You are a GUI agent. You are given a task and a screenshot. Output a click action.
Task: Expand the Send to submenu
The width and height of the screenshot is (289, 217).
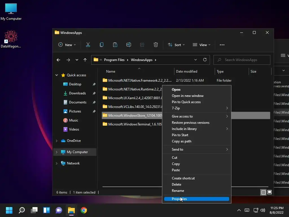tap(197, 149)
